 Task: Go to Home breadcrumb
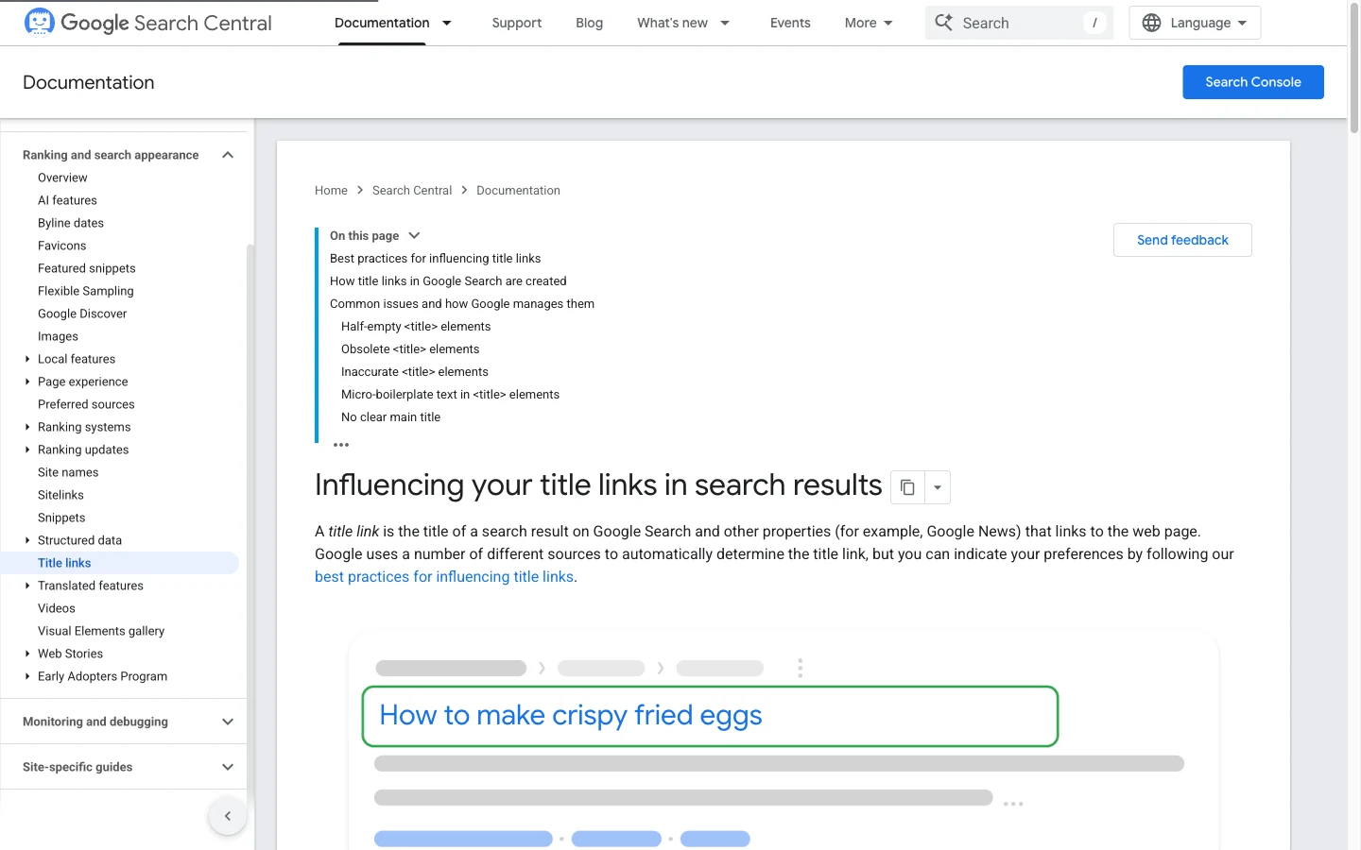331,191
